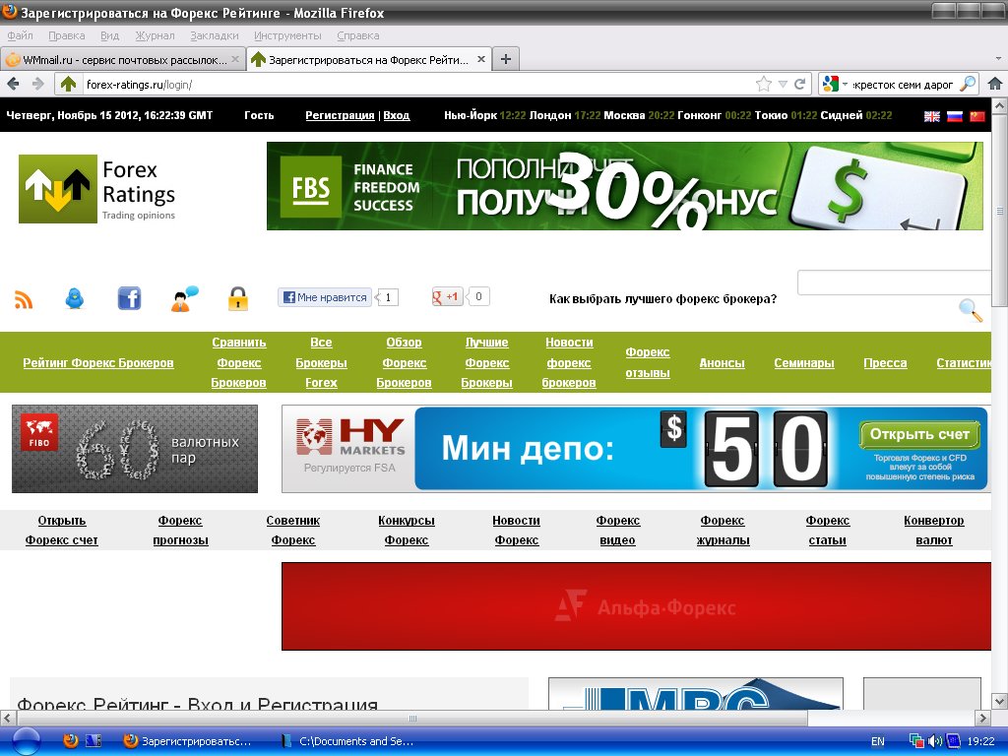Click the horizontal scrollbar right arrow
Image resolution: width=1008 pixels, height=756 pixels.
(x=982, y=718)
